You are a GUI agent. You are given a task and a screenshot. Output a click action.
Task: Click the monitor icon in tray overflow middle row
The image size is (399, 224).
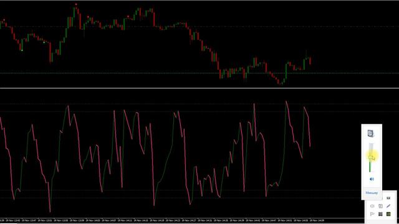380,206
